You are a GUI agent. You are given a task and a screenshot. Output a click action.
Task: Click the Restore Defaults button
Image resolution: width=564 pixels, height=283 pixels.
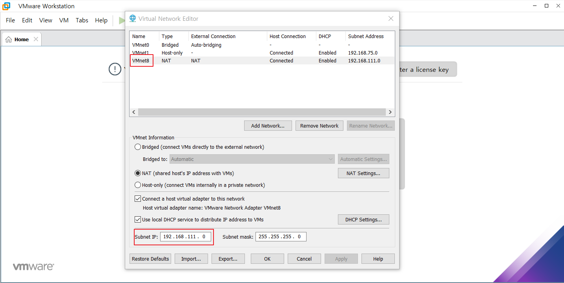pyautogui.click(x=150, y=259)
